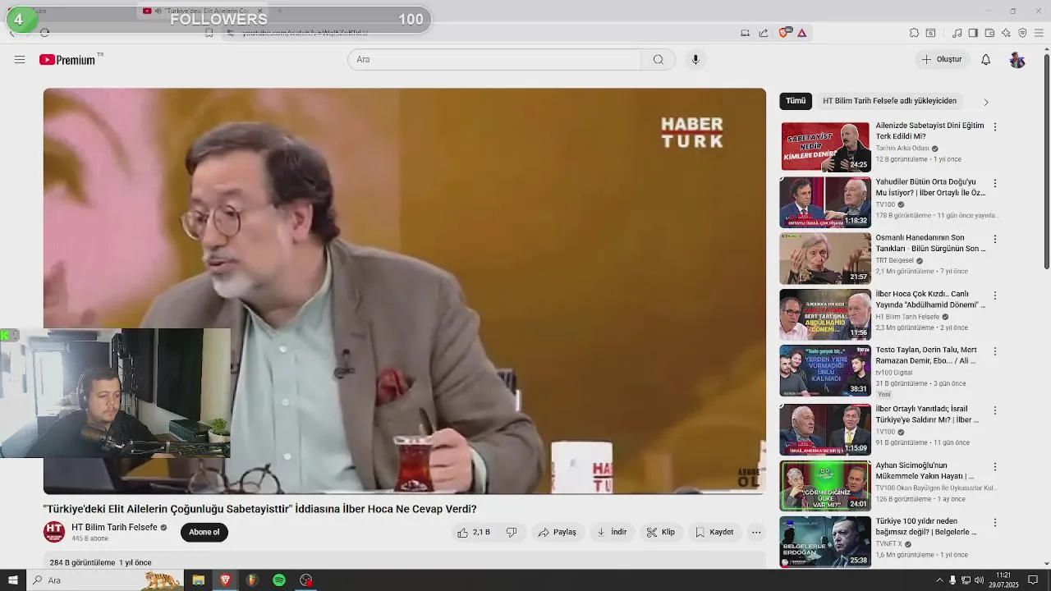Open browser extensions puzzle icon
The image size is (1051, 591).
914,33
